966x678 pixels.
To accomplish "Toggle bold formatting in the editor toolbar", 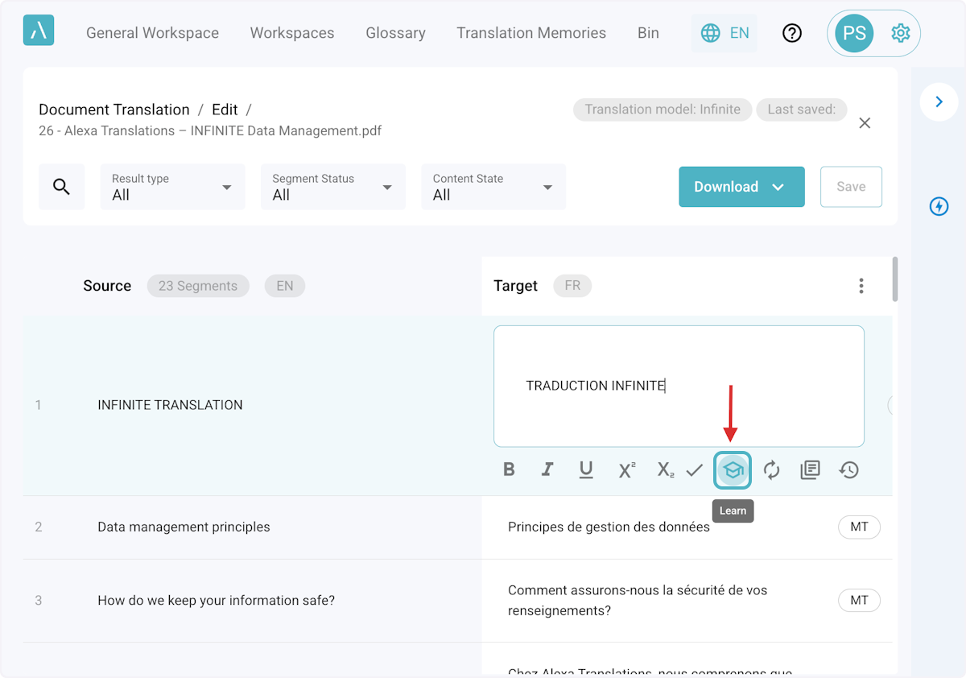I will [509, 469].
